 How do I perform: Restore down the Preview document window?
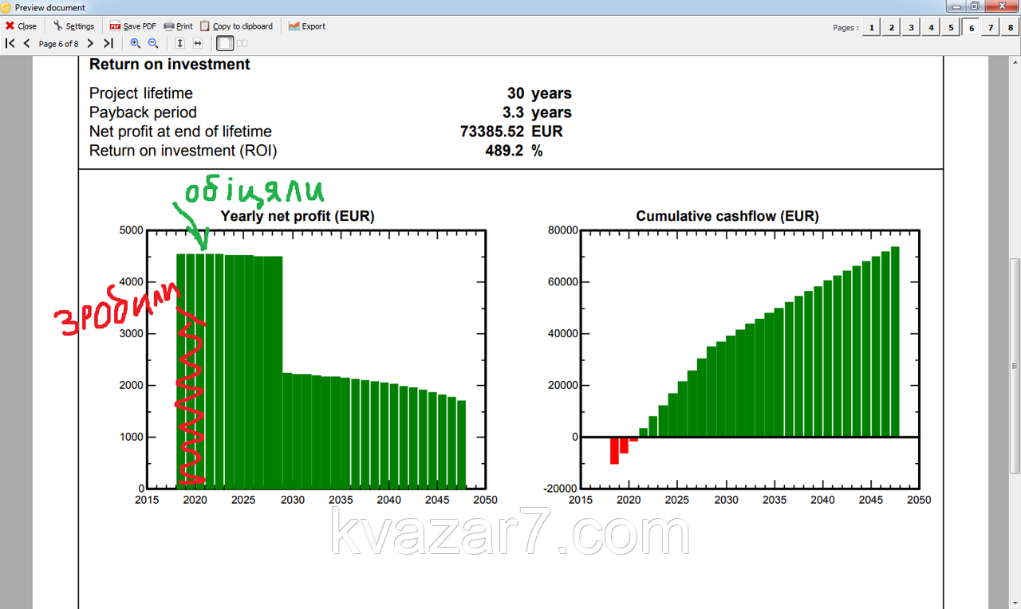975,6
